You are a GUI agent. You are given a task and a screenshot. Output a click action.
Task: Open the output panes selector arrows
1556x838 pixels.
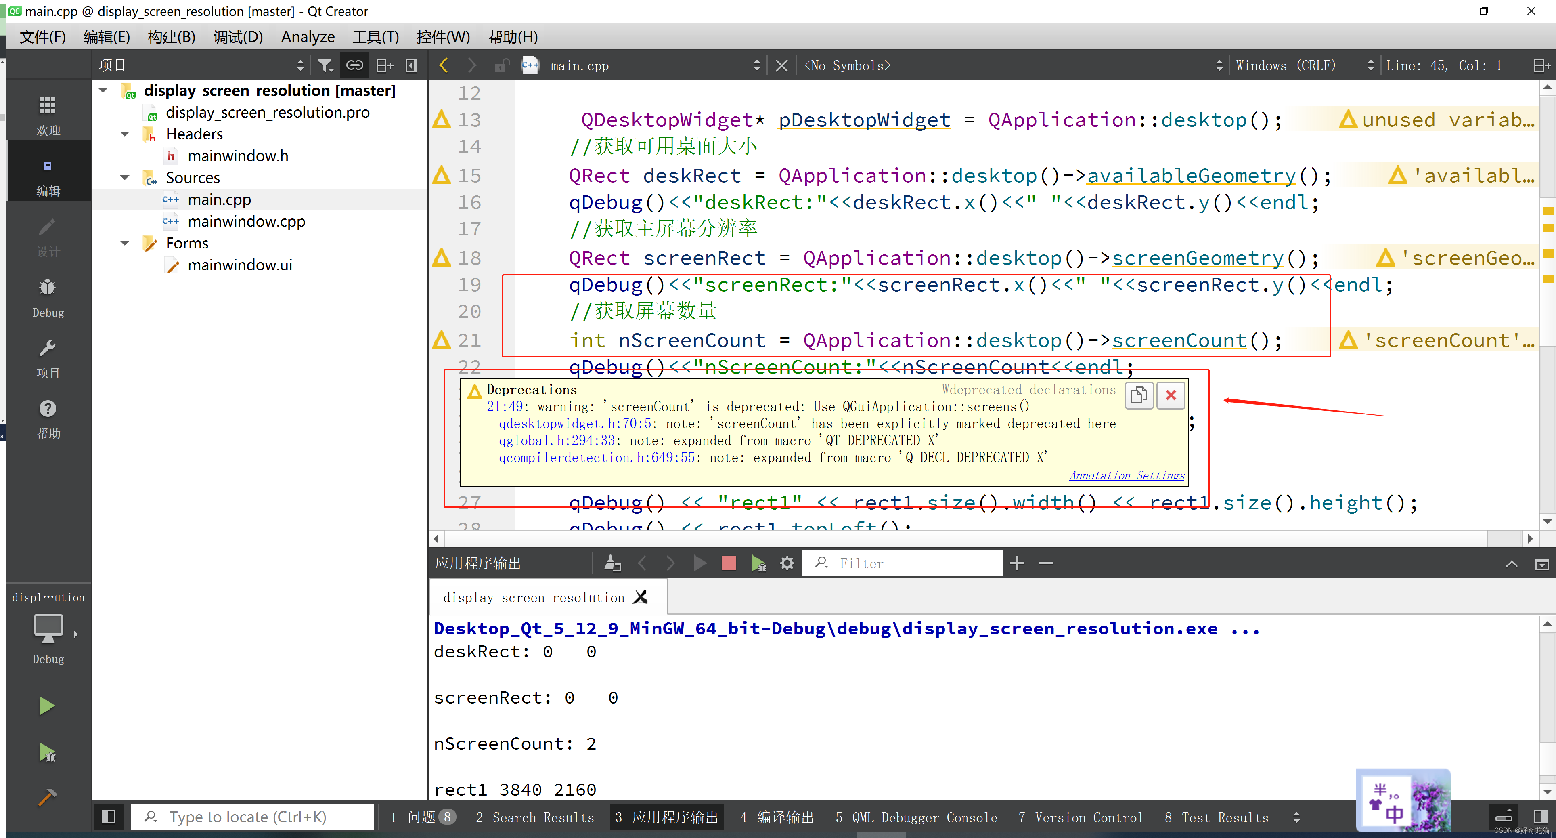(1296, 817)
